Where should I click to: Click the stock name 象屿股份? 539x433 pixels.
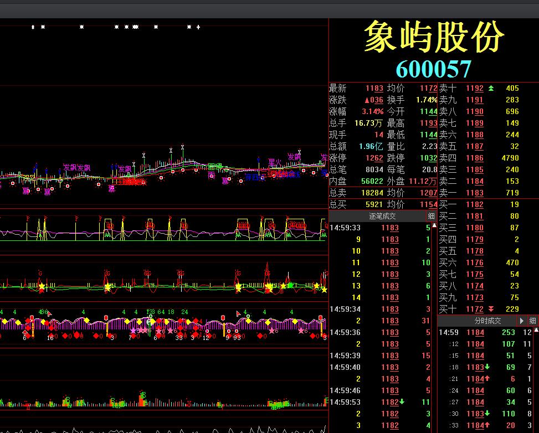click(434, 37)
